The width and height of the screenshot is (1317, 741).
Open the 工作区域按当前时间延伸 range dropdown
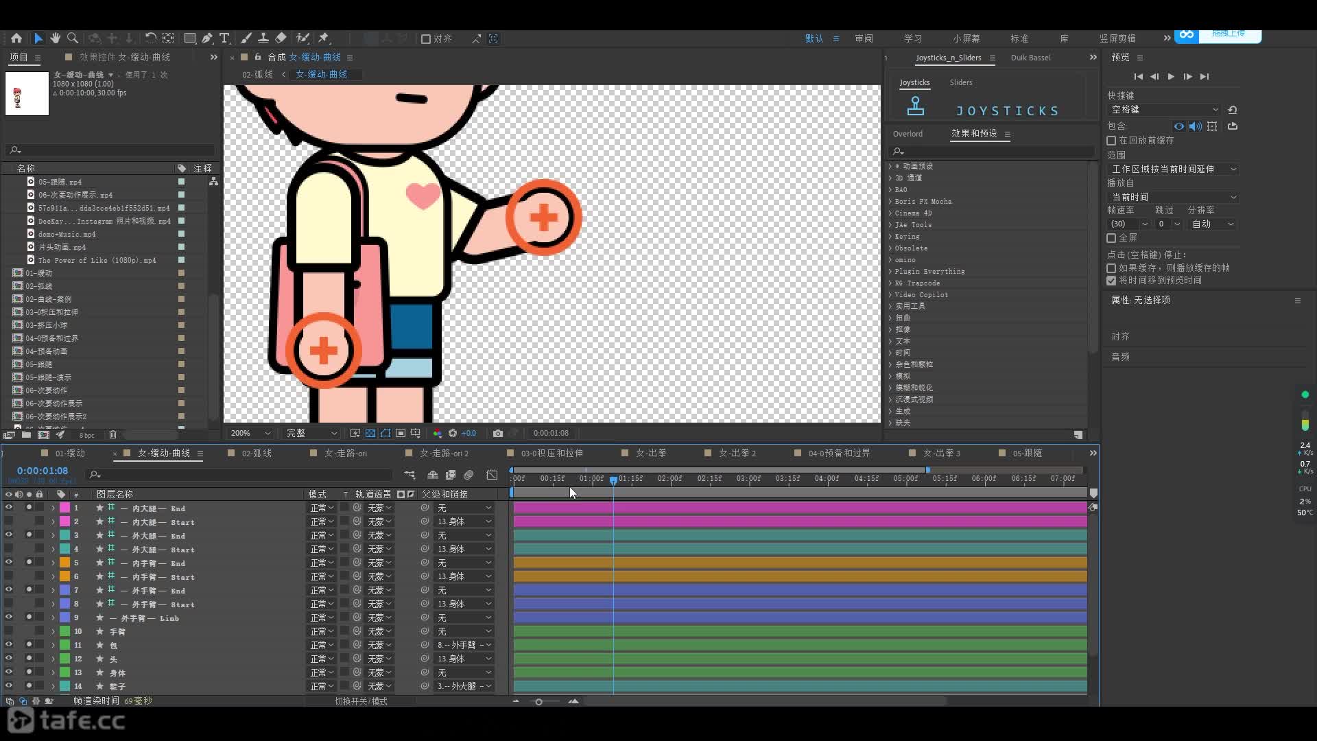[x=1173, y=169]
